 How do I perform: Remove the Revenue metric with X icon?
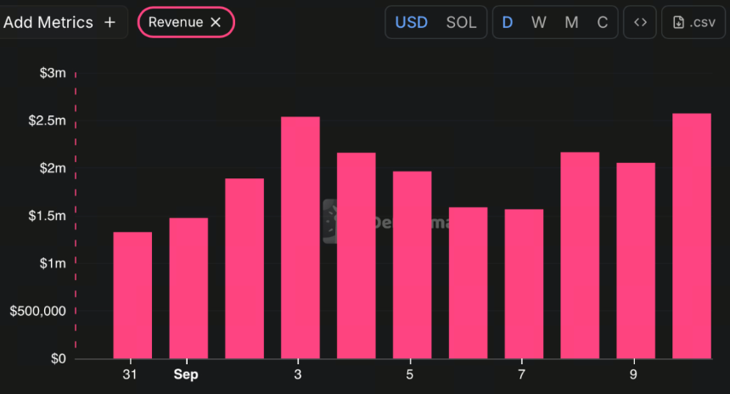(x=216, y=22)
